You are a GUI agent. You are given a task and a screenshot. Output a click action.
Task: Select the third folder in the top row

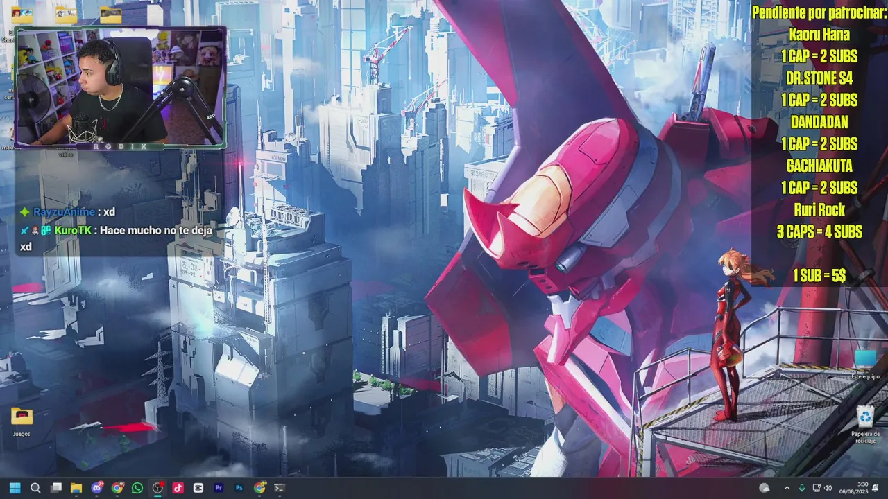(x=110, y=15)
